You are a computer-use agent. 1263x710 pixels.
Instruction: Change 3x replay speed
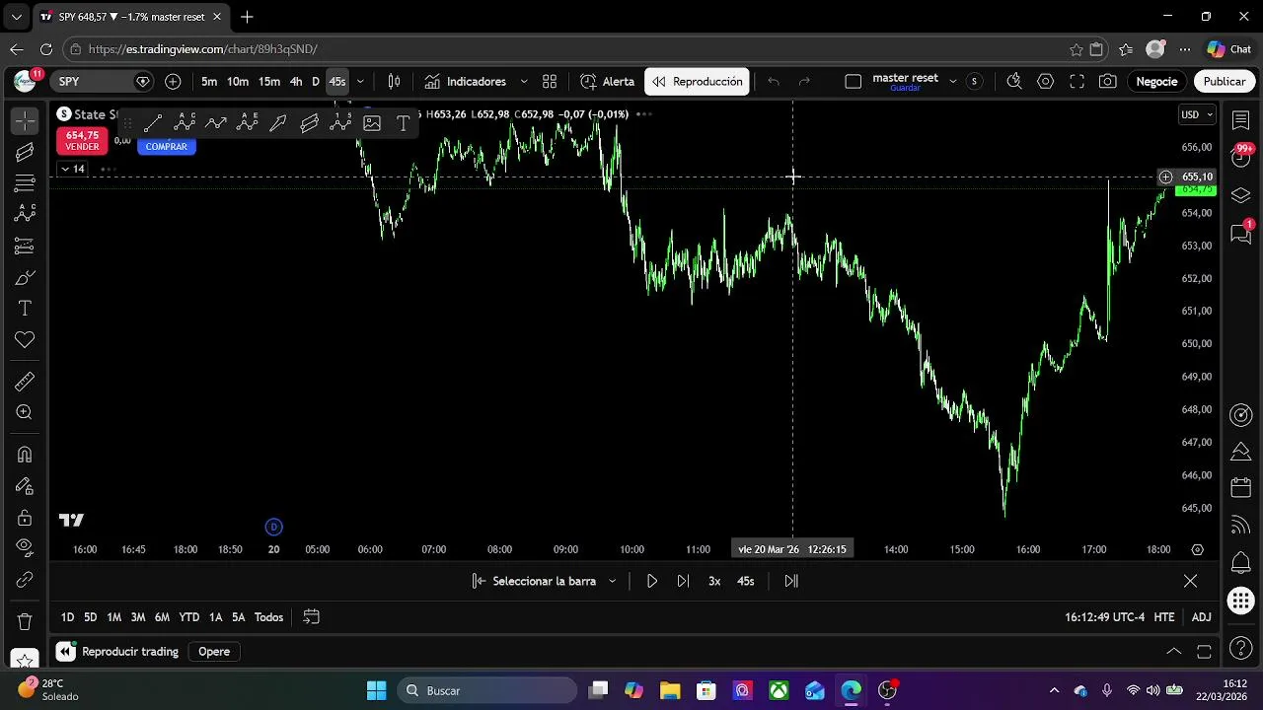tap(714, 582)
